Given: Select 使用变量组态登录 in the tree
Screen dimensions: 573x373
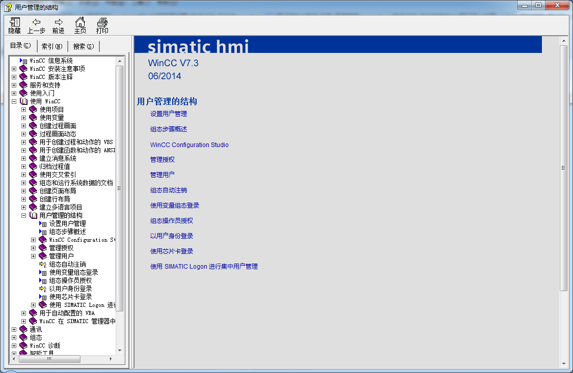Looking at the screenshot, I should click(73, 272).
